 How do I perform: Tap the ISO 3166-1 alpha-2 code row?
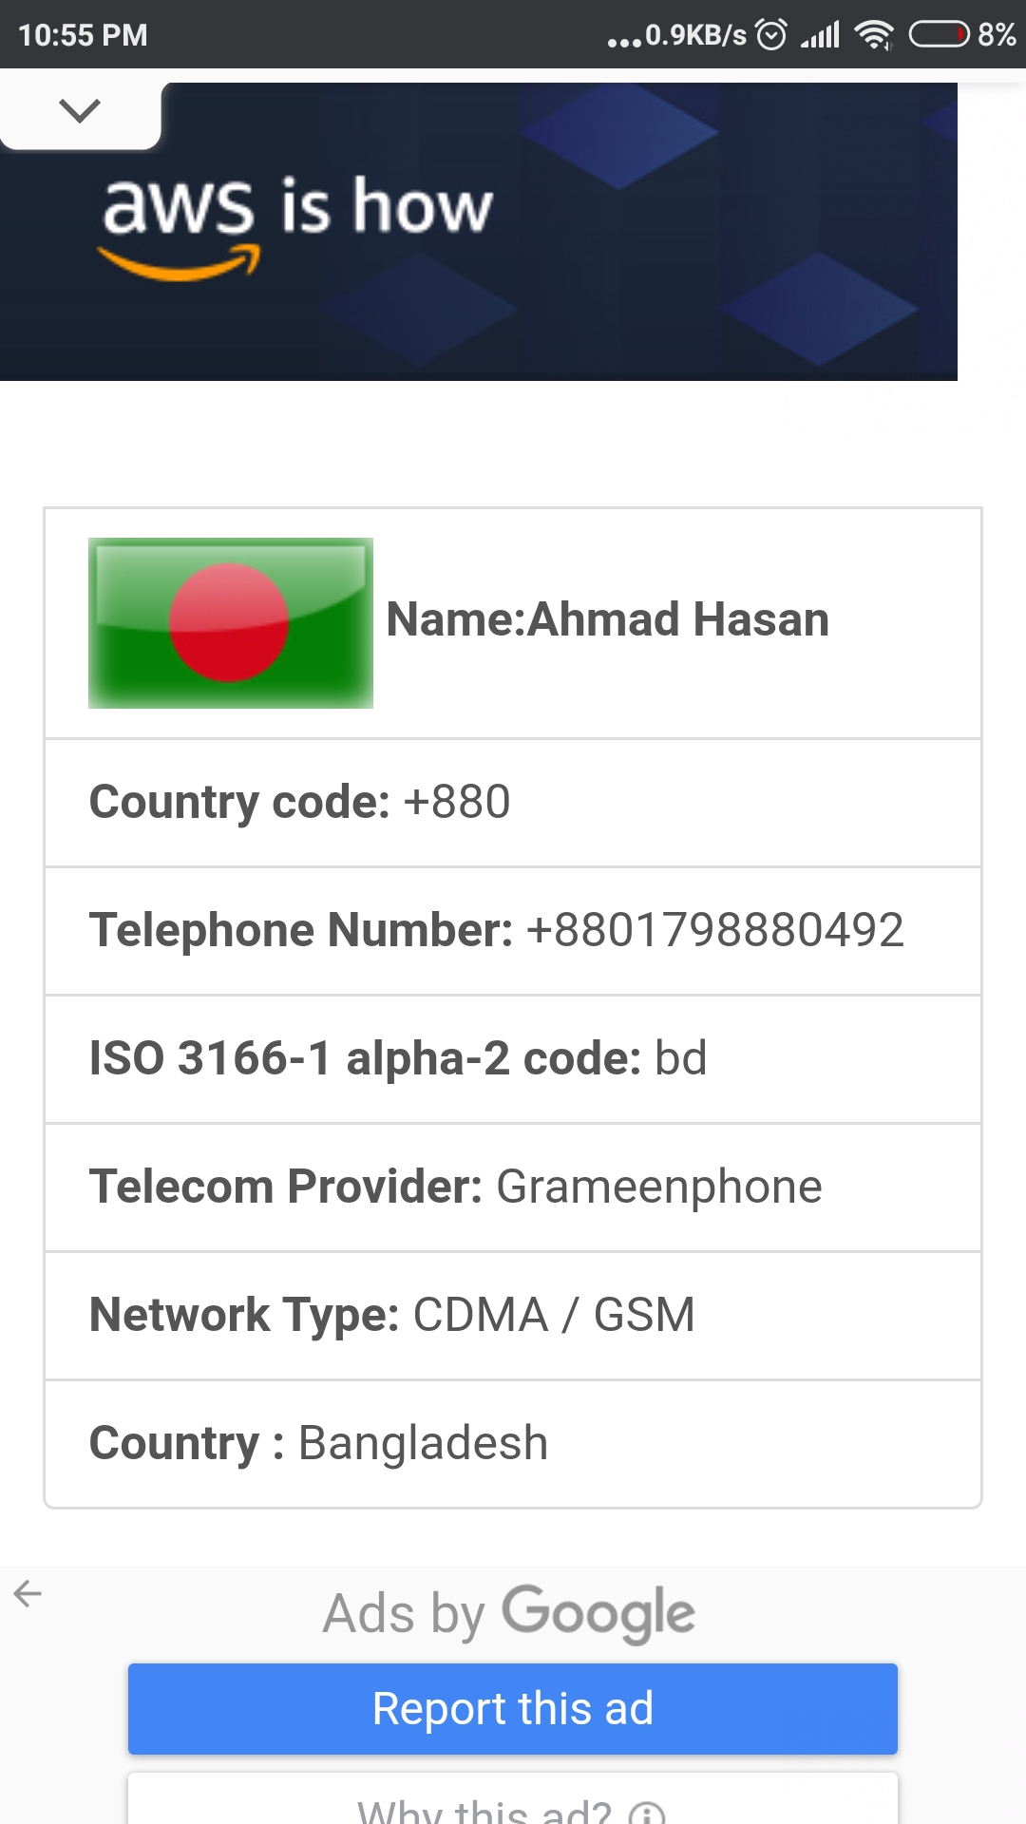tap(513, 1059)
